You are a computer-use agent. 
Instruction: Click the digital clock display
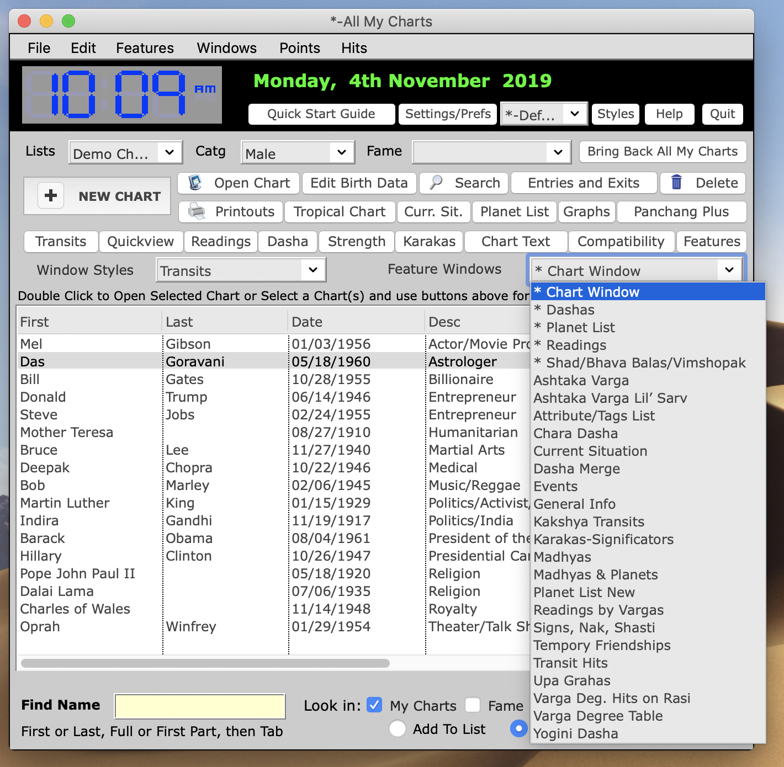[122, 95]
